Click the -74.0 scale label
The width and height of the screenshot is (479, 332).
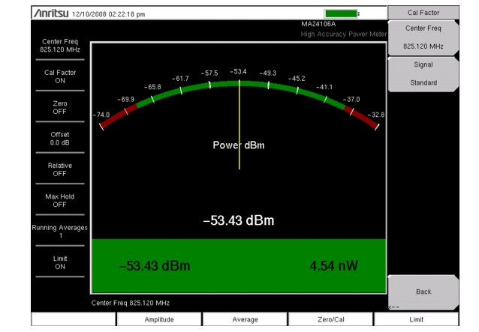click(101, 115)
